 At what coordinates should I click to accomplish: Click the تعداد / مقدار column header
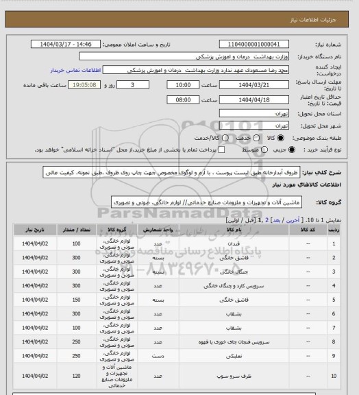[x=77, y=230]
